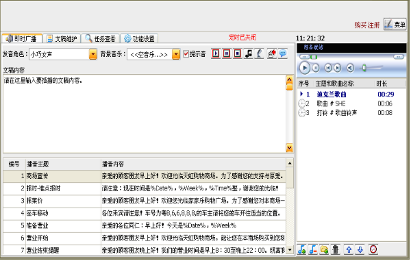Click the player's green seek position handle
Viewport: 411px width, 261px height.
[x=314, y=57]
